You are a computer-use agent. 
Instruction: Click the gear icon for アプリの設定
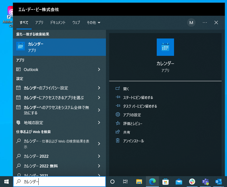pyautogui.click(x=118, y=115)
